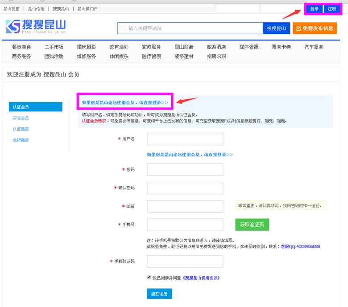
Task: Toggle the 我已阅读并同意 agreement checkbox
Action: [149, 277]
